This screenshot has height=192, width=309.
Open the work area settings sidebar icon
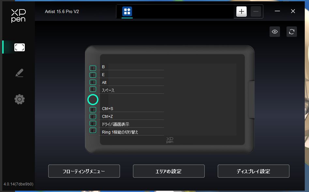(x=20, y=47)
